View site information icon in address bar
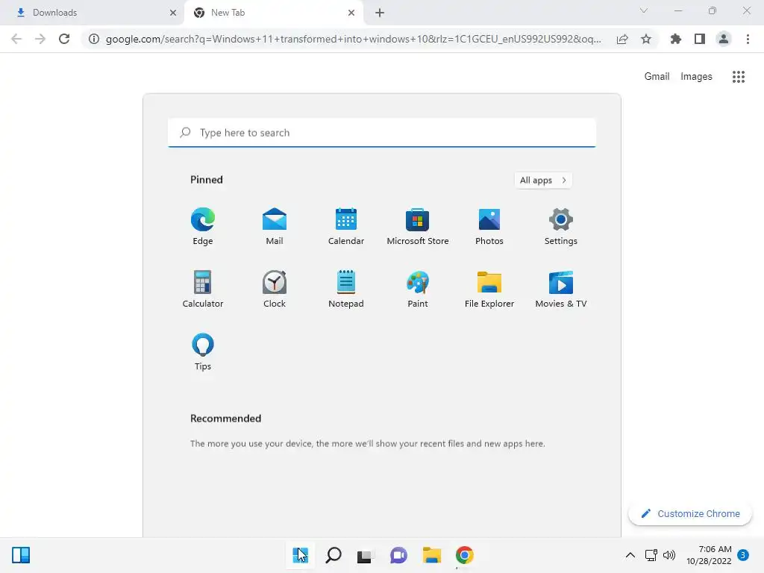 tap(93, 39)
